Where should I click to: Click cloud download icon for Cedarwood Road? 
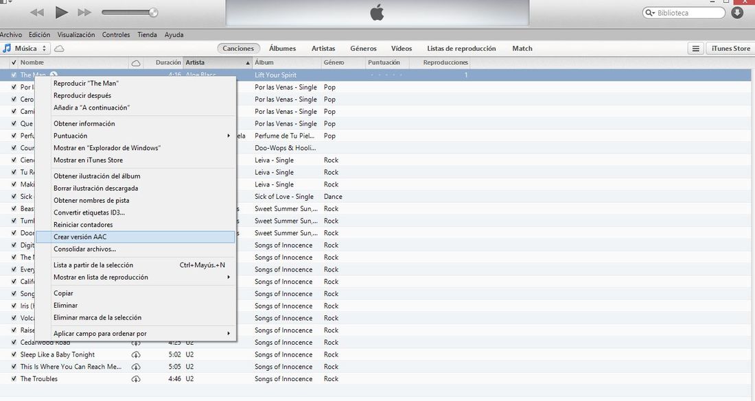click(136, 343)
